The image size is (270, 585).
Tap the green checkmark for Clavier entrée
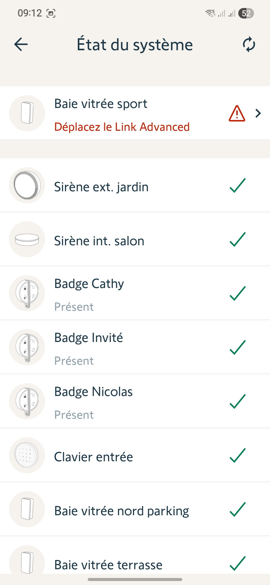(237, 455)
